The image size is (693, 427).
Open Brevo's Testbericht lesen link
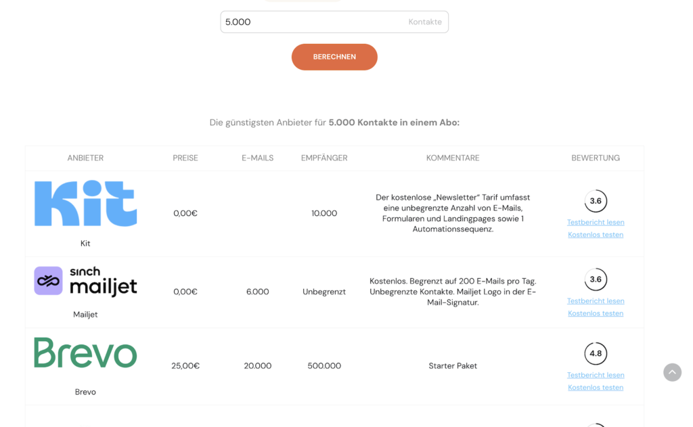click(x=596, y=376)
